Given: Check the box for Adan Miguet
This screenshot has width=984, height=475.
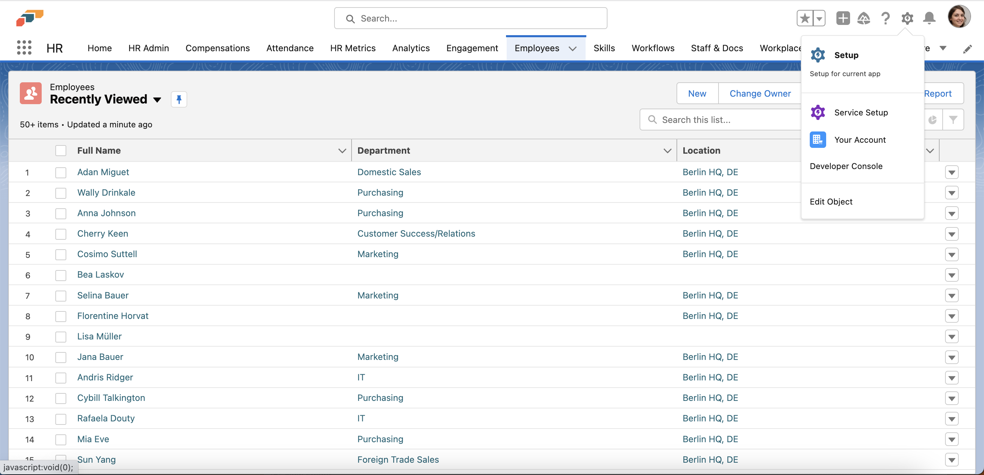Looking at the screenshot, I should pyautogui.click(x=61, y=172).
